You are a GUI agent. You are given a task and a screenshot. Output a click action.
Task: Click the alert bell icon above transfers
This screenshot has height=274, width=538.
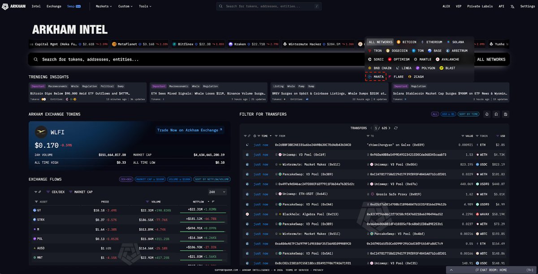pos(487,114)
